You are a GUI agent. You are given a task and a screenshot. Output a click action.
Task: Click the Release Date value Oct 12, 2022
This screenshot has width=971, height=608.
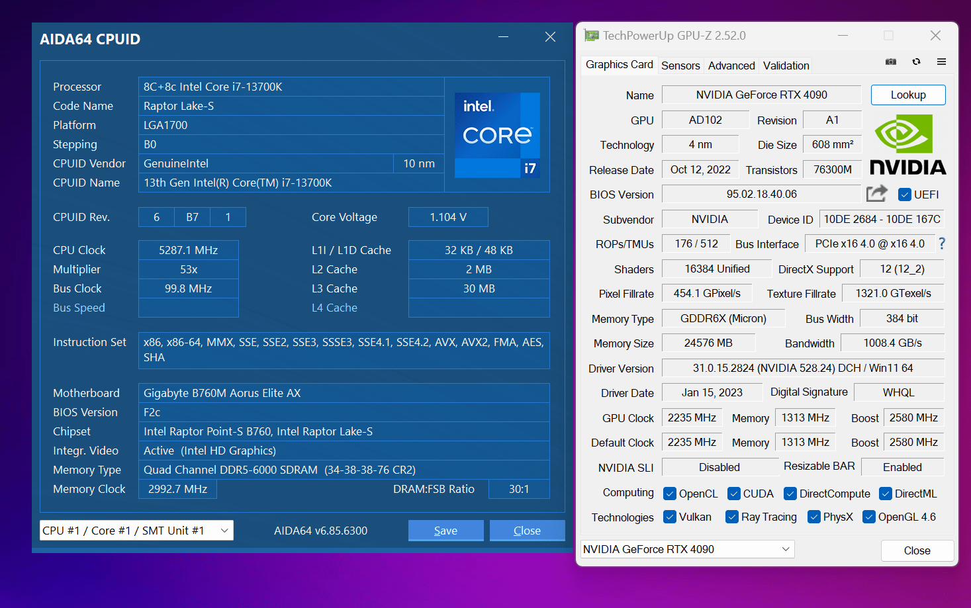[x=700, y=169]
